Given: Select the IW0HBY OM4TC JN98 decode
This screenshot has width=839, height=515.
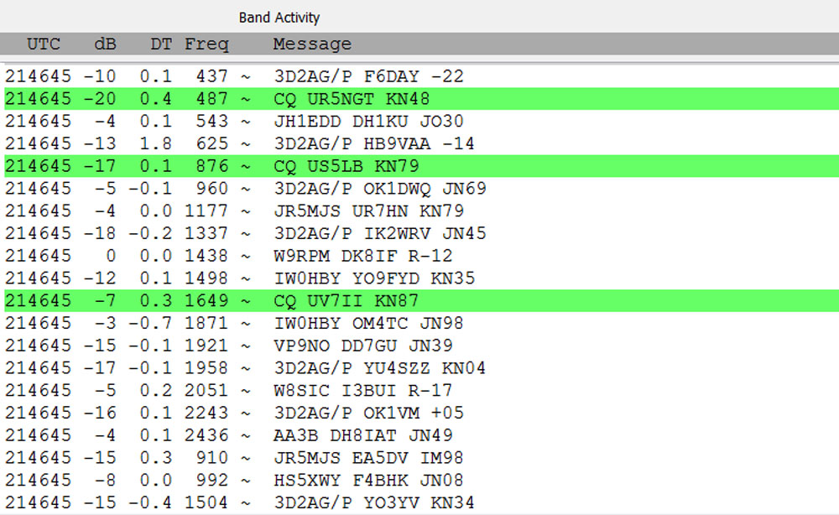Looking at the screenshot, I should pyautogui.click(x=368, y=323).
